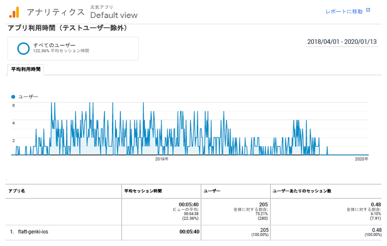Select the flatt-genki-ios row name
387x246 pixels.
coord(33,232)
